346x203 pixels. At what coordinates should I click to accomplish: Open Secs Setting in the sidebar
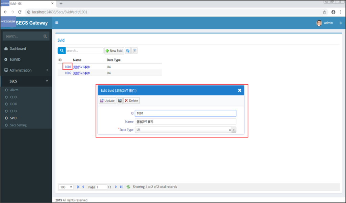18,125
